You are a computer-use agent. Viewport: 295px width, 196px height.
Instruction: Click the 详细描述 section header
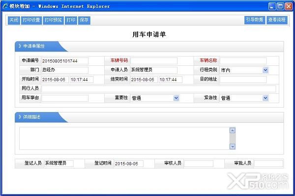click(32, 117)
